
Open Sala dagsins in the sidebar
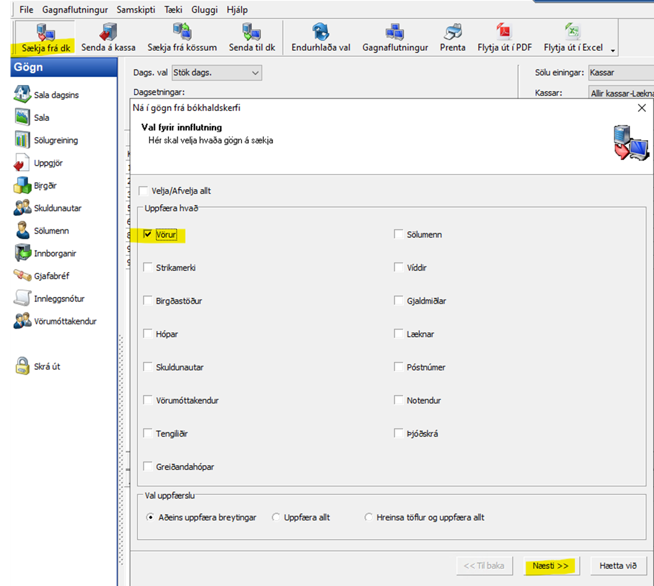pyautogui.click(x=22, y=95)
